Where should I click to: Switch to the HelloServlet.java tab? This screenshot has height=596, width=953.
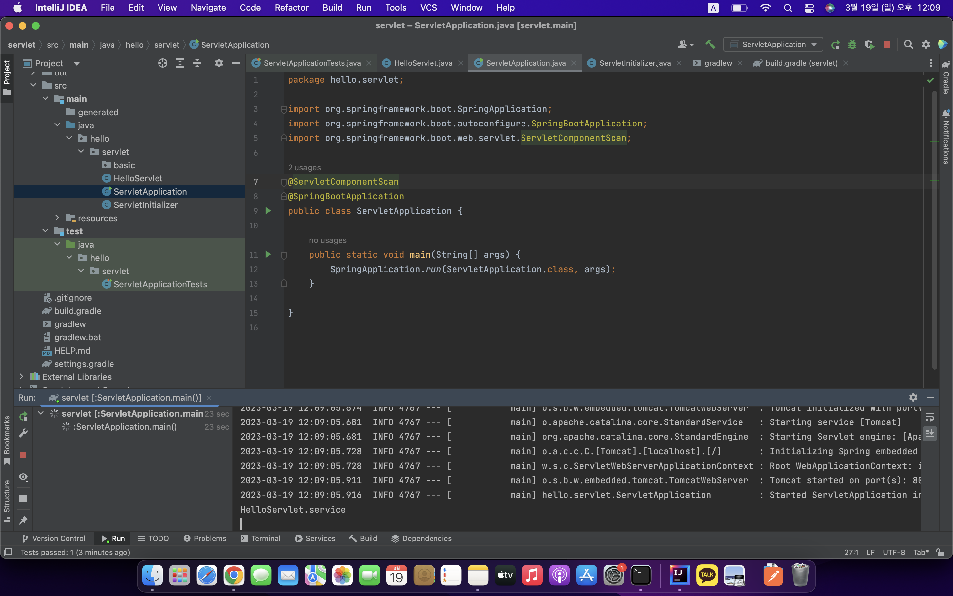[x=423, y=63]
